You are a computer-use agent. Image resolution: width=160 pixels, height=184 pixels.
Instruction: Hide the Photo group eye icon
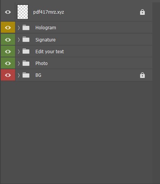tap(8, 63)
